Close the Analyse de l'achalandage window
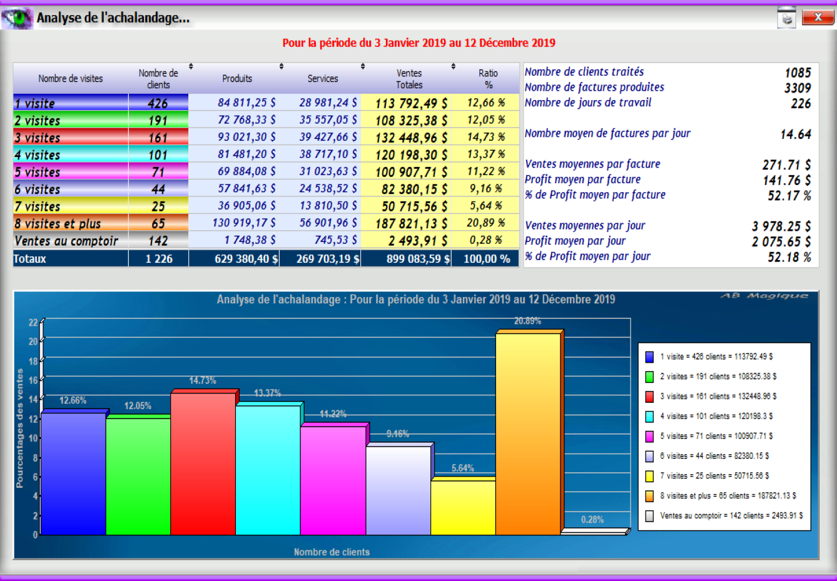The height and width of the screenshot is (581, 837). 818,18
